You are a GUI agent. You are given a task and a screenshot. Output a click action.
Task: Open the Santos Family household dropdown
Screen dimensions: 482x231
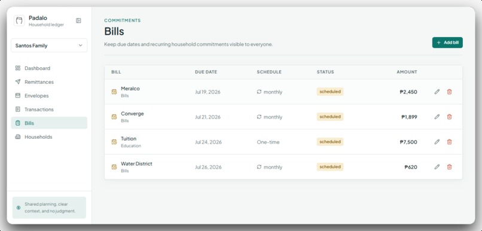[49, 45]
